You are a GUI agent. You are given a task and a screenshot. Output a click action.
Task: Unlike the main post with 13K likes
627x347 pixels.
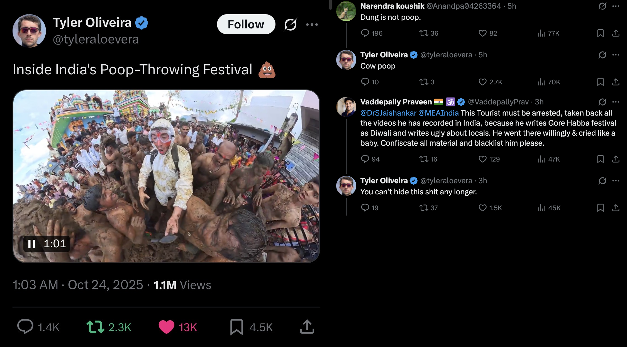pyautogui.click(x=166, y=327)
